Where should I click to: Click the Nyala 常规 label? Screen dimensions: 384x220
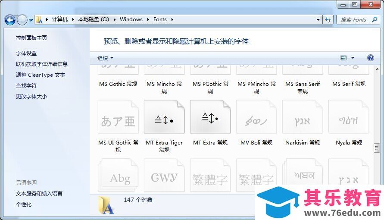pos(349,143)
